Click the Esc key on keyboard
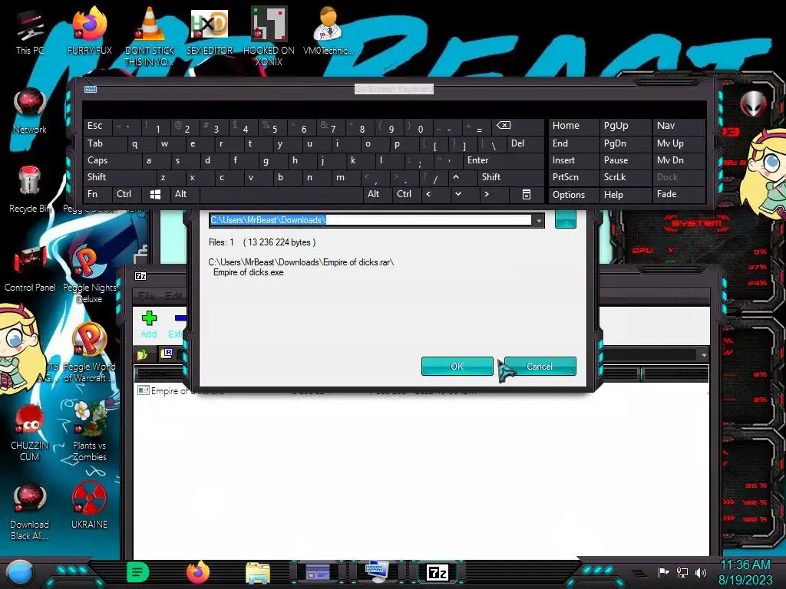 (x=97, y=126)
